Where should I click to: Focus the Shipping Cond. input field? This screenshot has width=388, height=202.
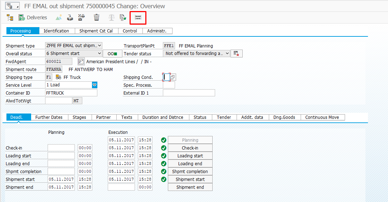pyautogui.click(x=166, y=77)
